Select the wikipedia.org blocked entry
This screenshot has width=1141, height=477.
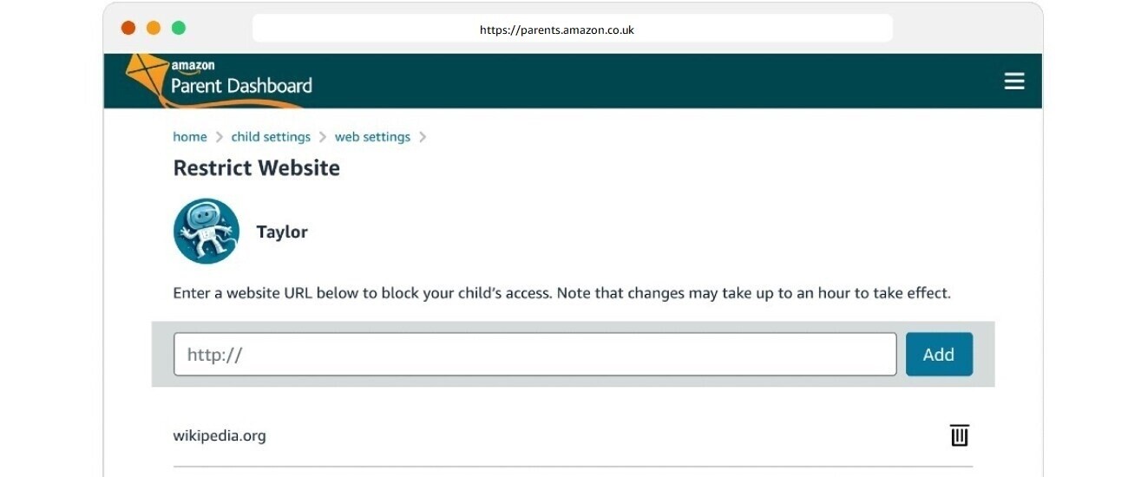click(x=220, y=435)
